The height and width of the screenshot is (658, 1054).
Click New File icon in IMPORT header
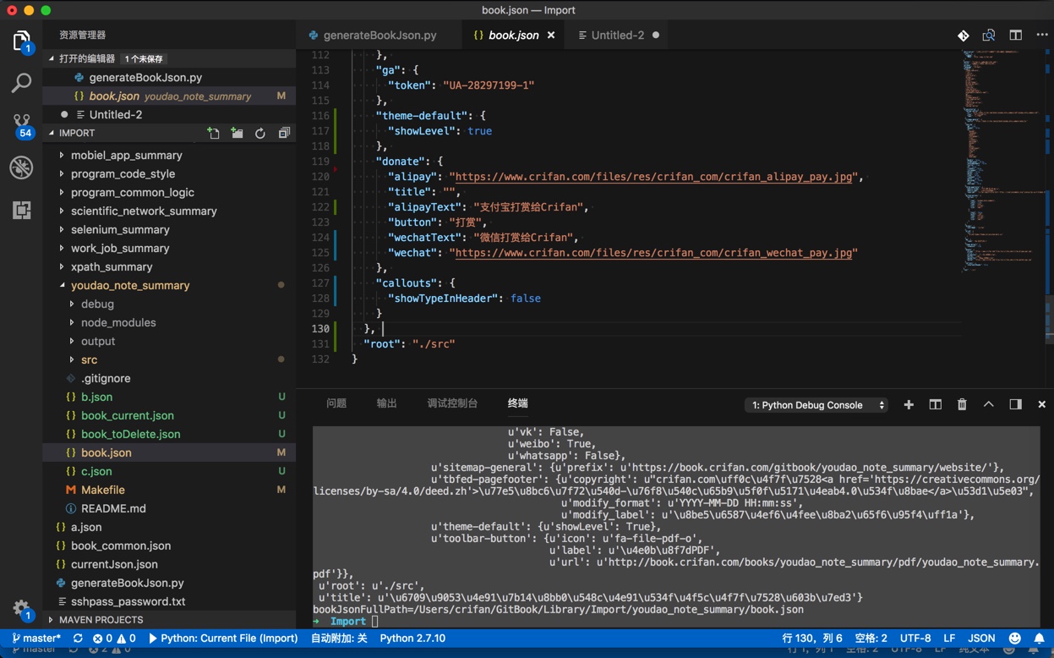tap(213, 134)
